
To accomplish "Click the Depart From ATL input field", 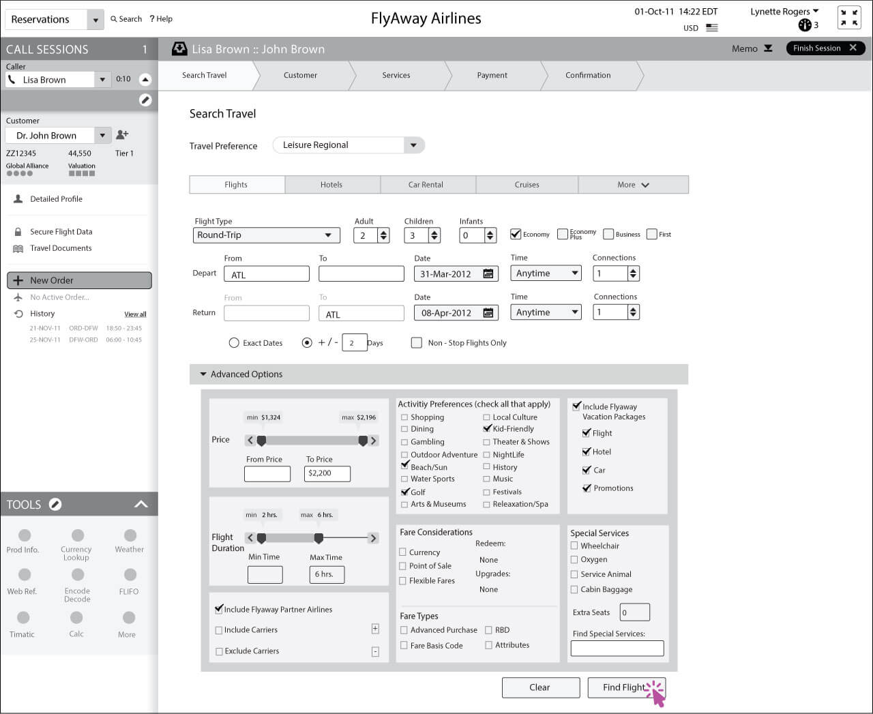I will 266,273.
